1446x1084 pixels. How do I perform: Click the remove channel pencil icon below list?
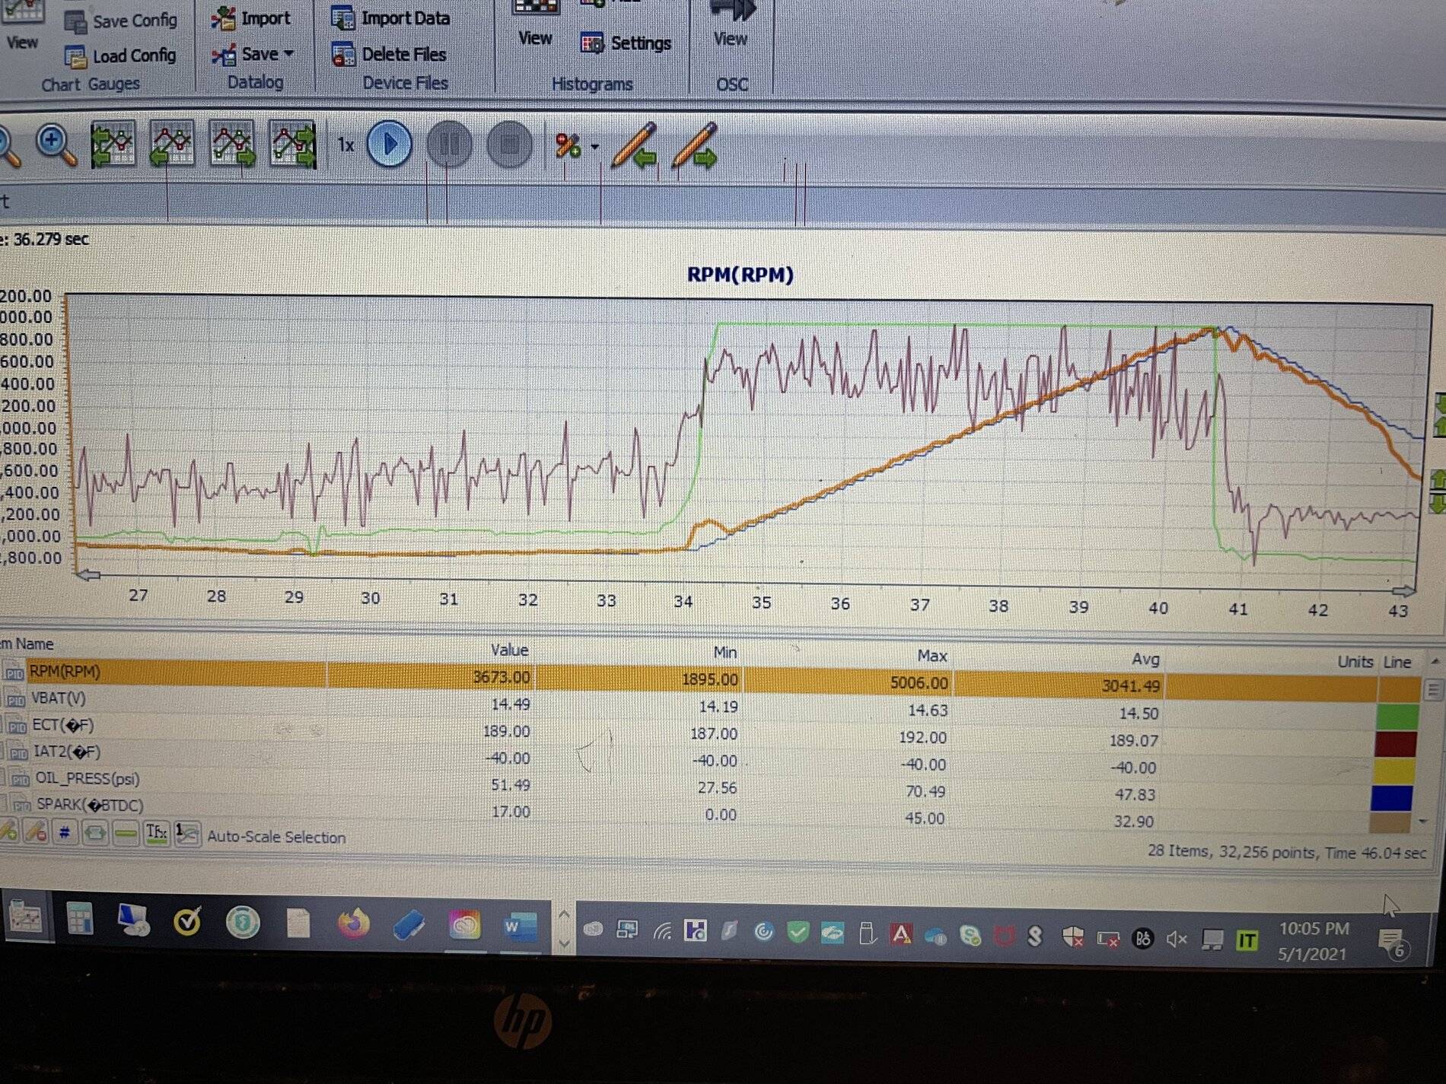(x=36, y=831)
